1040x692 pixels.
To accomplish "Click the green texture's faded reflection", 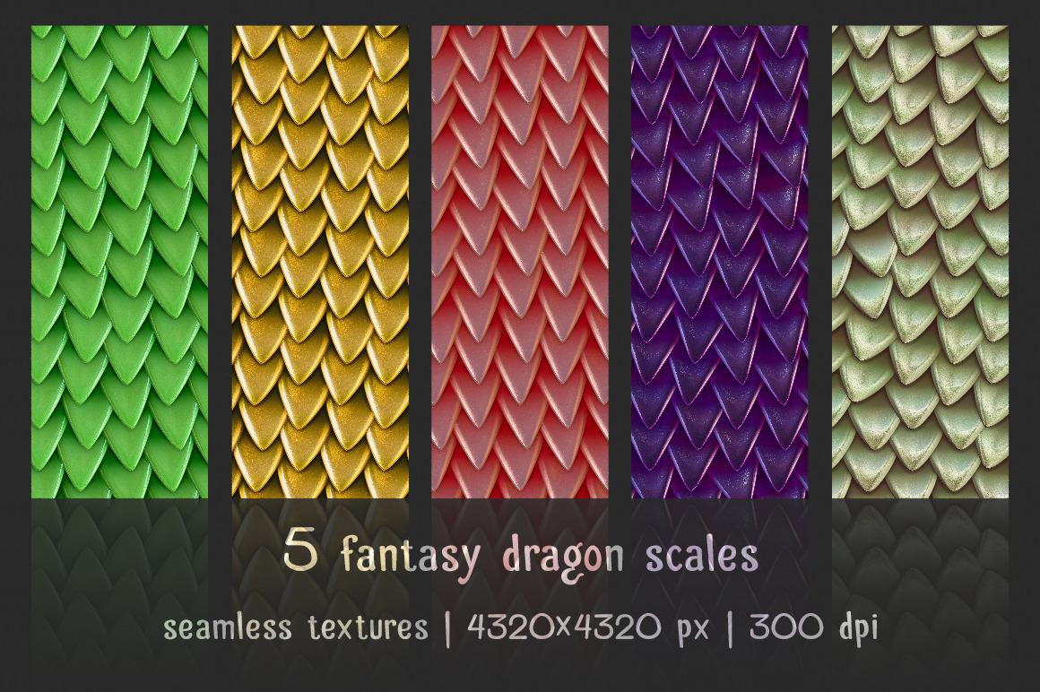I will point(119,584).
